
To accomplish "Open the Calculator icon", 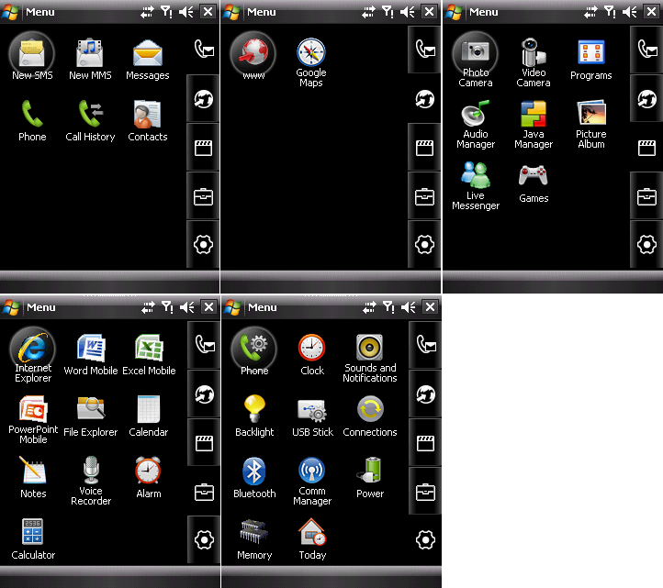I will tap(32, 531).
